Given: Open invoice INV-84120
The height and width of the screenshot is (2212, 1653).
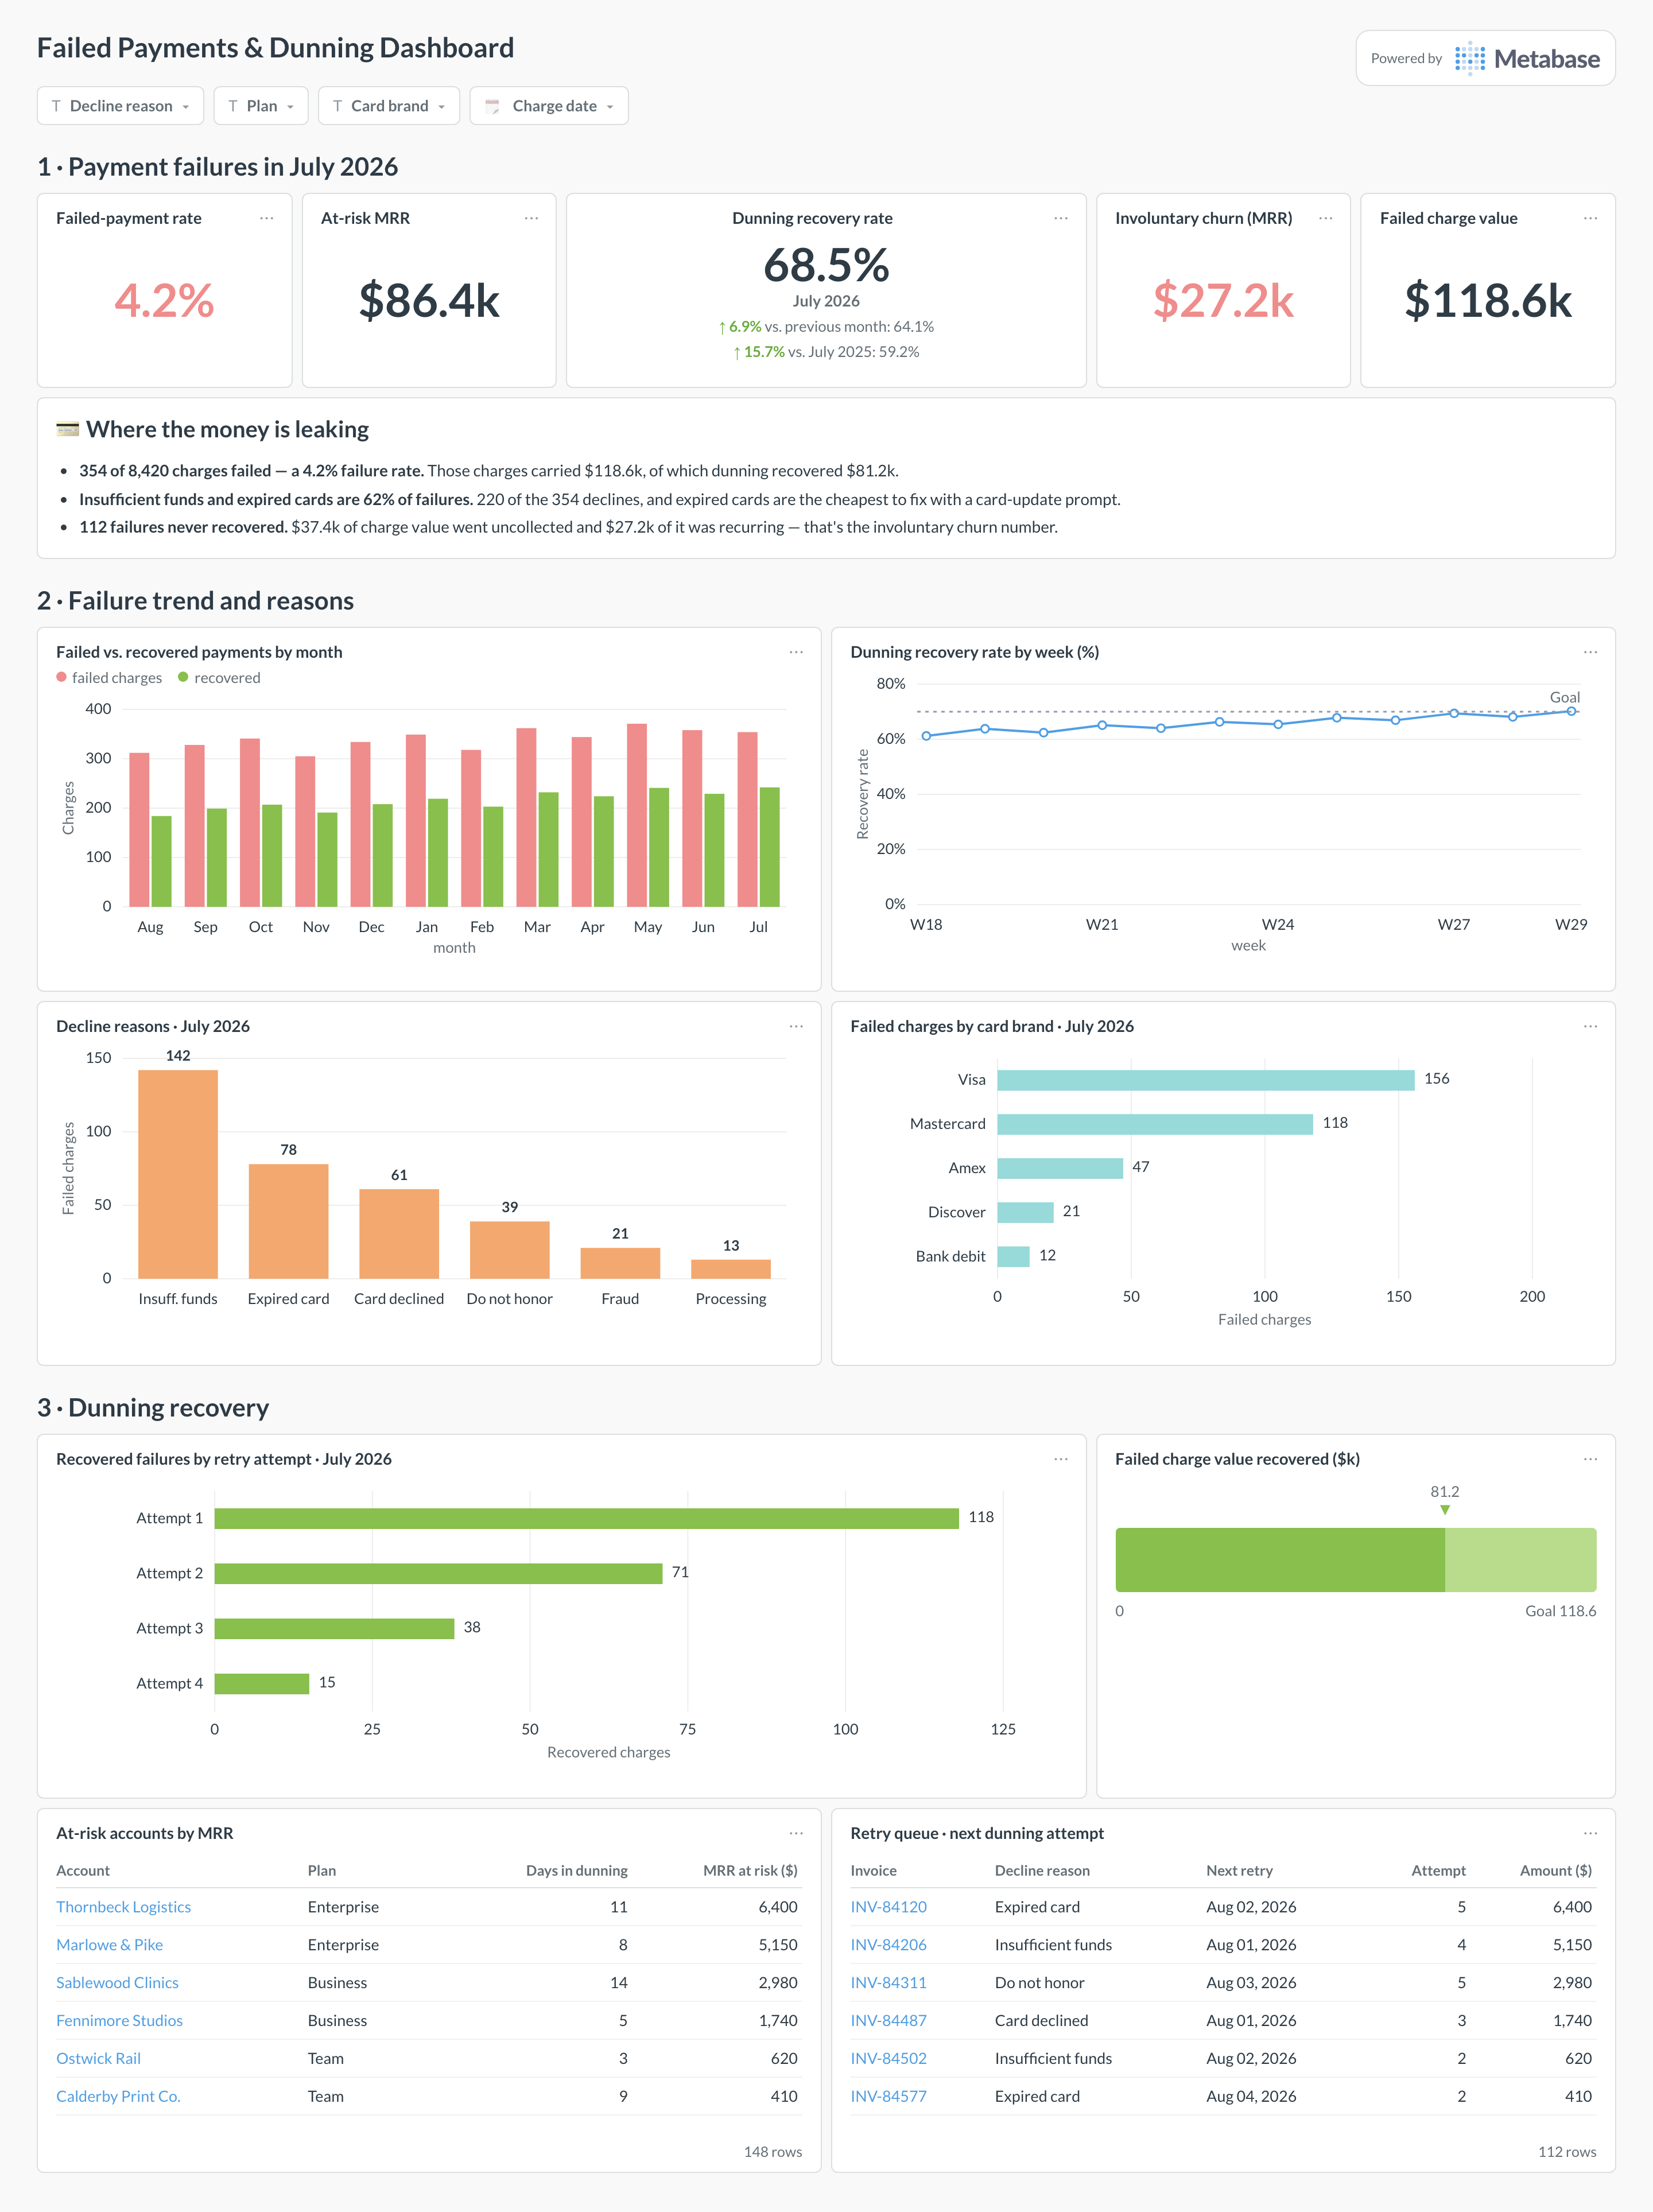Looking at the screenshot, I should point(888,1907).
